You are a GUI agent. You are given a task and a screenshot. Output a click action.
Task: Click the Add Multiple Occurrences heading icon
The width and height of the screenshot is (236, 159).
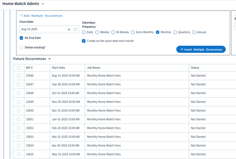click(21, 15)
